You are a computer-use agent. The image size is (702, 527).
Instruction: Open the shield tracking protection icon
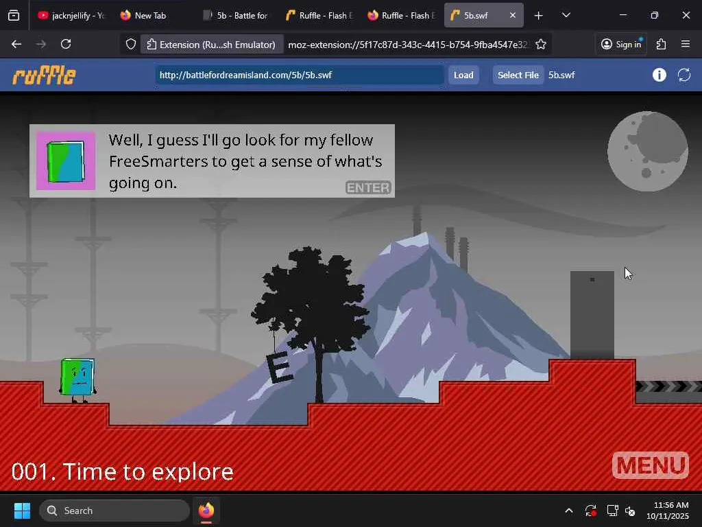[131, 45]
